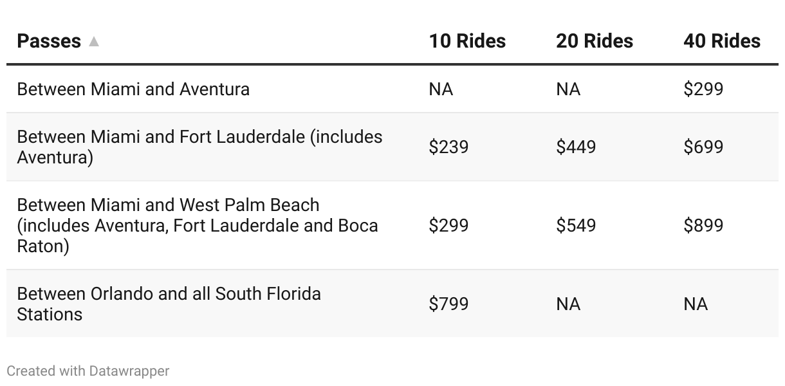The width and height of the screenshot is (785, 386).
Task: Open the Created with Datawrapper link
Action: coord(88,371)
